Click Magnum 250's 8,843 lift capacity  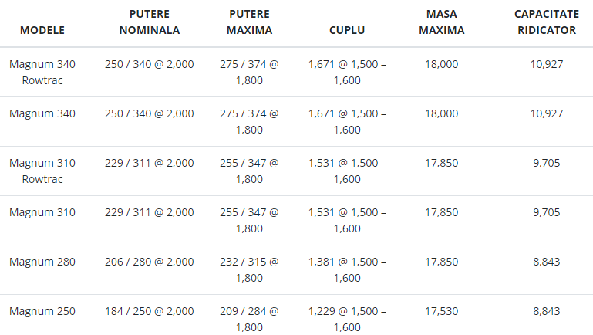pos(547,311)
